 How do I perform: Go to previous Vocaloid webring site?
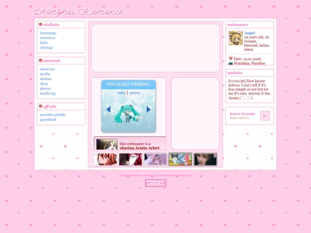click(108, 109)
